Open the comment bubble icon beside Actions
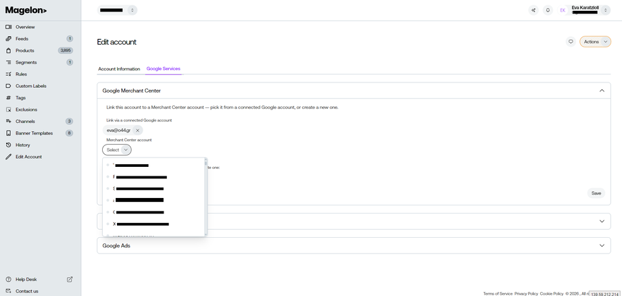This screenshot has height=296, width=622. pyautogui.click(x=571, y=42)
